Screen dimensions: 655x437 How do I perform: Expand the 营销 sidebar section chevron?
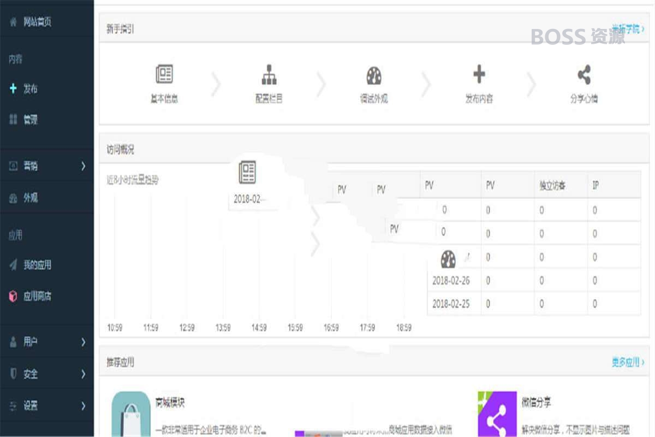(84, 166)
